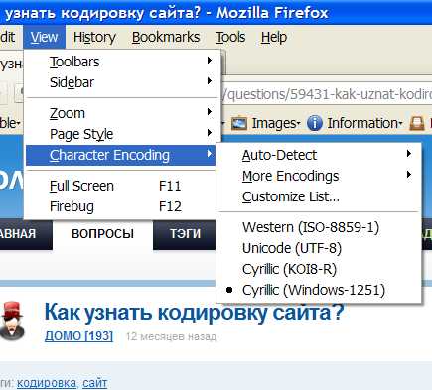Expand the Sidebar submenu
The width and height of the screenshot is (432, 390).
[x=120, y=82]
